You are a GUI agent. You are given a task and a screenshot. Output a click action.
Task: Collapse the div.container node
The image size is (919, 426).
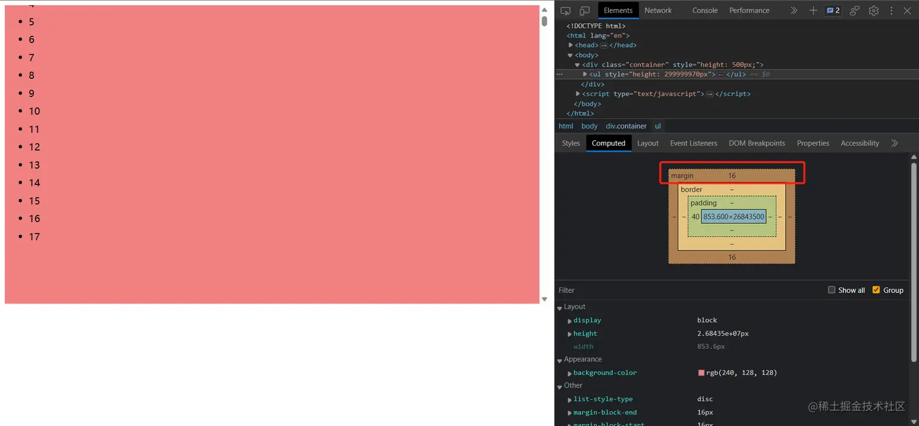click(x=577, y=65)
